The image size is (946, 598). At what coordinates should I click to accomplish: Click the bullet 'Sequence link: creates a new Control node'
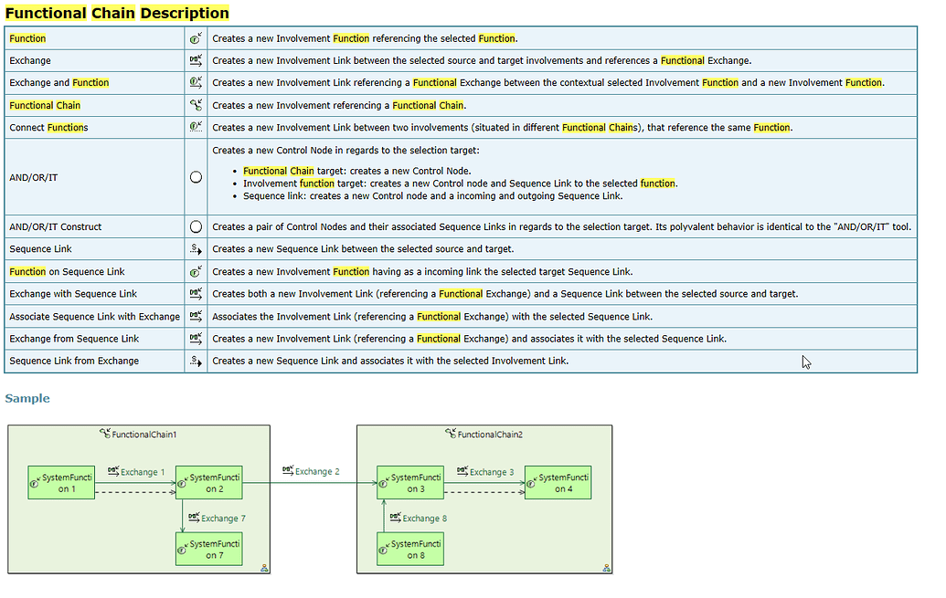pyautogui.click(x=432, y=196)
